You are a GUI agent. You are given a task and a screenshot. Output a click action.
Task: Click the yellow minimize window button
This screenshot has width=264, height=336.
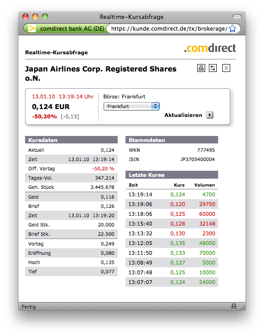coord(35,17)
